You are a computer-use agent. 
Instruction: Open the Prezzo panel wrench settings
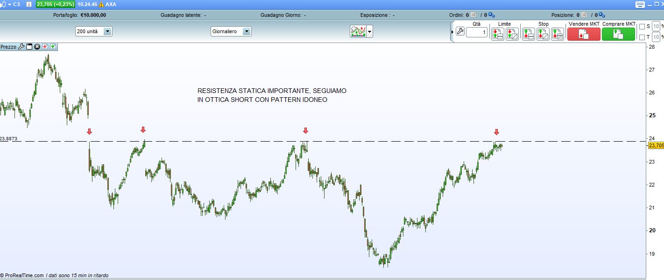pyautogui.click(x=21, y=47)
